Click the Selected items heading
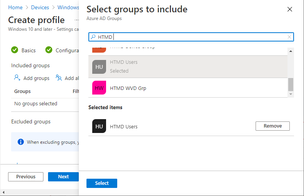 (x=105, y=107)
